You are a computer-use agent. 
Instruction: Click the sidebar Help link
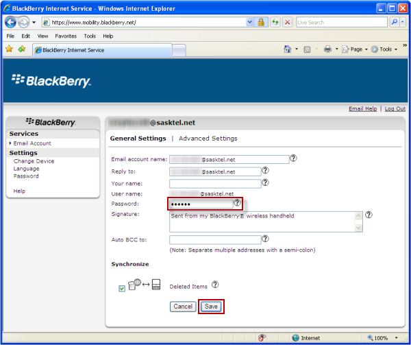coord(19,191)
